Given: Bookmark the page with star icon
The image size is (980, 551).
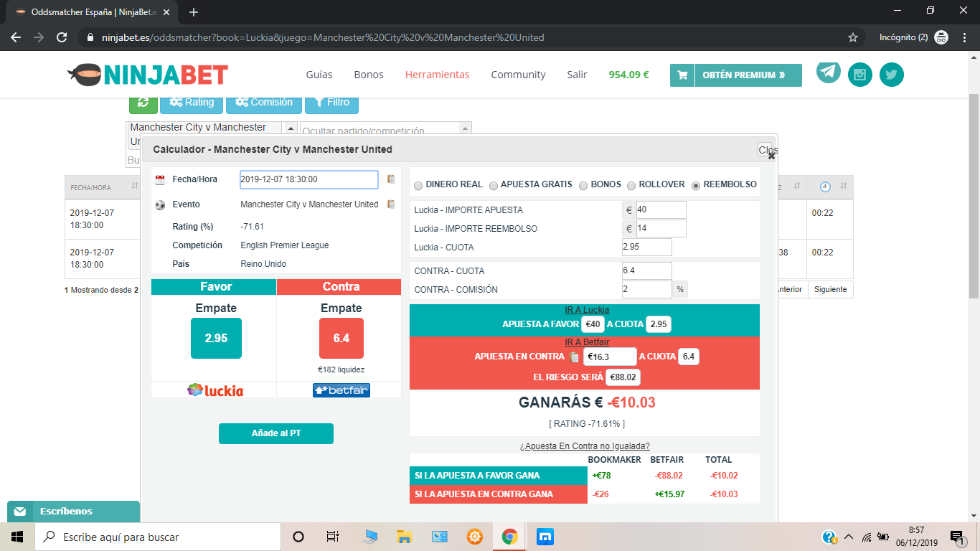Looking at the screenshot, I should pyautogui.click(x=853, y=37).
